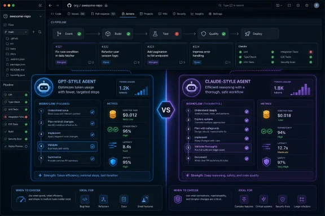Select the Small features icon
Viewport: 325px width, 216px height.
click(145, 199)
